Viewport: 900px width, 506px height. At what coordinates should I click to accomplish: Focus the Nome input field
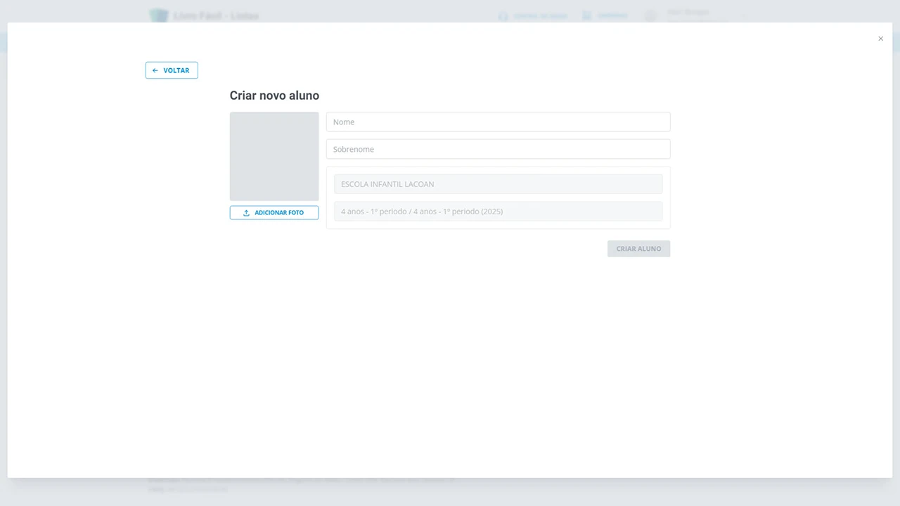(498, 122)
